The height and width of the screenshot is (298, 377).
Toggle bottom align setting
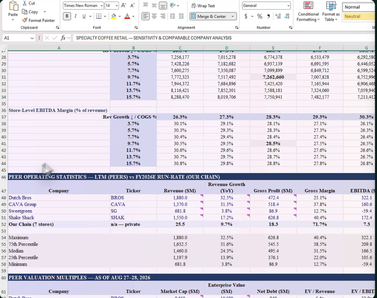[x=163, y=5]
